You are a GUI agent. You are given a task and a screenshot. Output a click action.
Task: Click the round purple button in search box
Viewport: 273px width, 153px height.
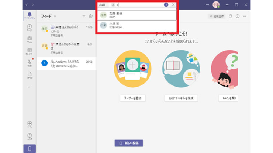coord(166,5)
